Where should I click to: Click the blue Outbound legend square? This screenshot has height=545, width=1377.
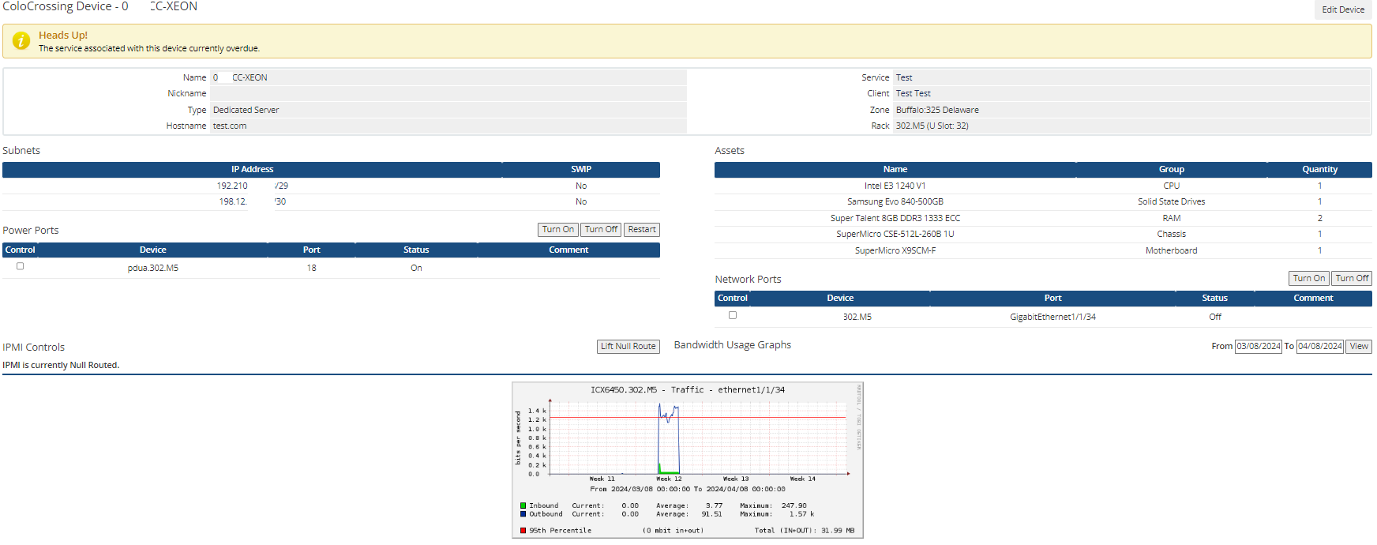click(523, 514)
